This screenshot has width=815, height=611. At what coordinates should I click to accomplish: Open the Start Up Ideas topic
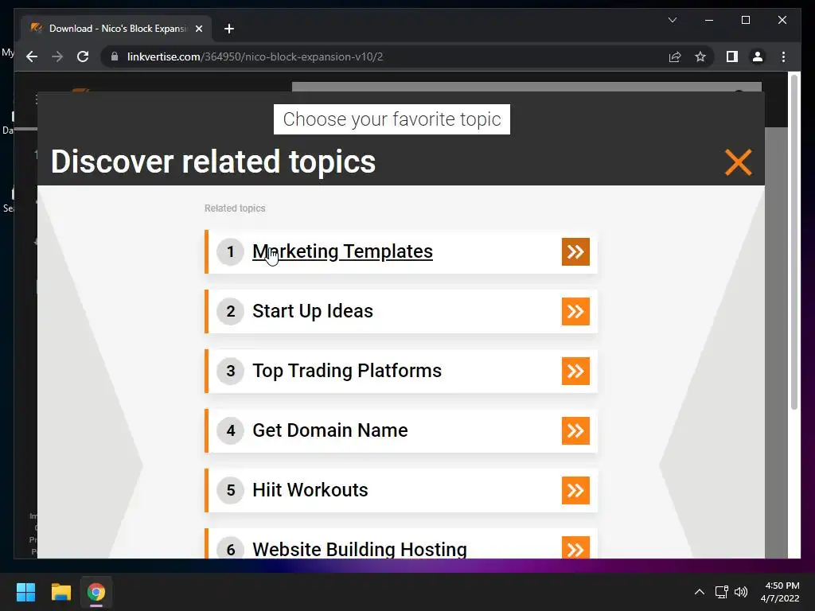coord(313,311)
